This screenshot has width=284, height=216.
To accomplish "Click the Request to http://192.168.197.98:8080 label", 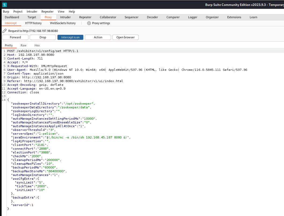I will click(33, 31).
